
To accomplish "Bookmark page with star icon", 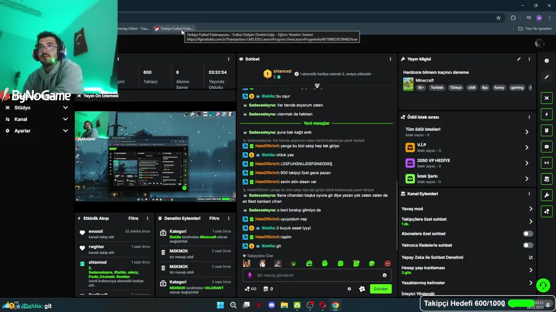I will coord(499,18).
